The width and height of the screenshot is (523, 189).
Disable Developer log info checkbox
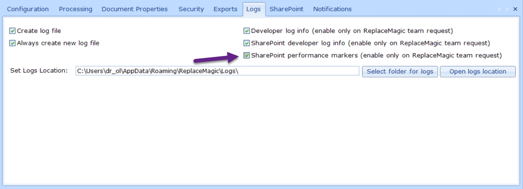tap(247, 31)
